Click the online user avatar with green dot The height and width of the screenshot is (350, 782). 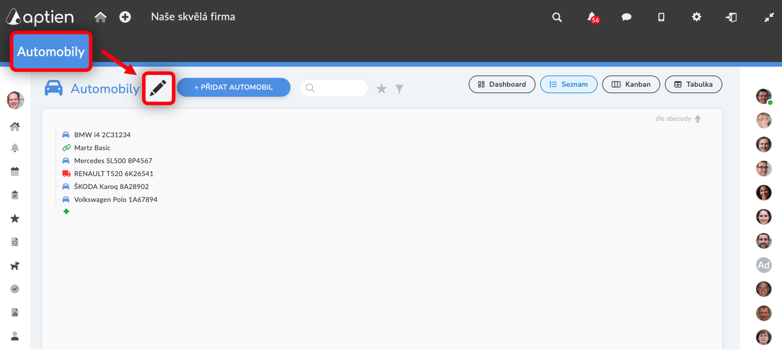(764, 96)
